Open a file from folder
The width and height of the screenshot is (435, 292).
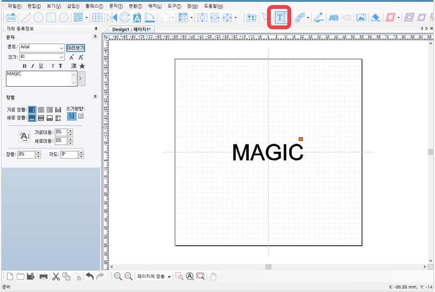20,276
